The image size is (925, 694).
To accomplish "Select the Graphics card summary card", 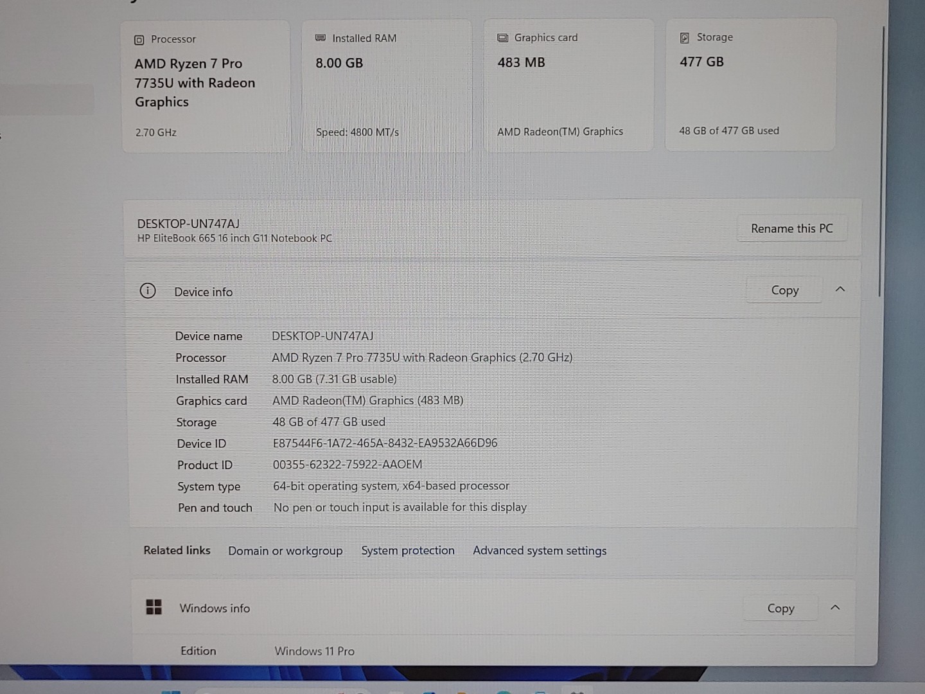I will pos(568,85).
